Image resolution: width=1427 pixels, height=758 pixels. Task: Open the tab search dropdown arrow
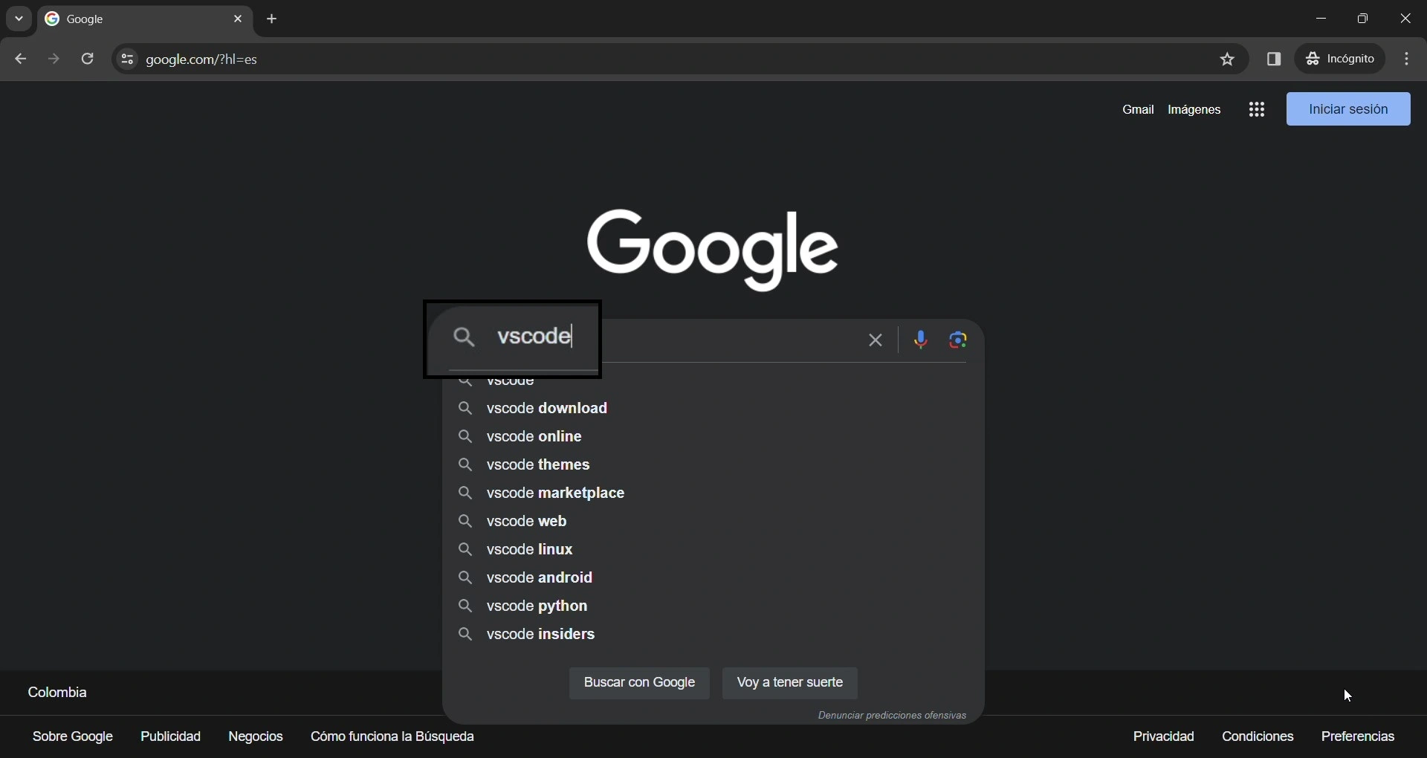pos(19,19)
